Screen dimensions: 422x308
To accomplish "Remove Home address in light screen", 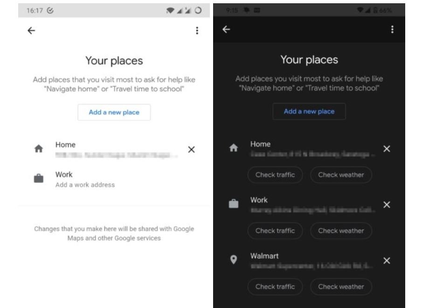I will tap(191, 150).
